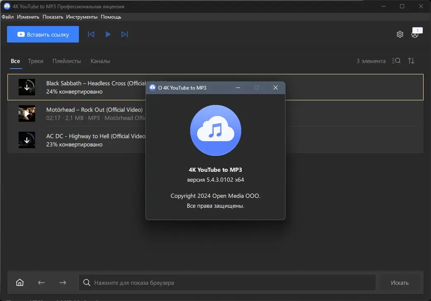Open the search-in-list icon

[x=396, y=61]
